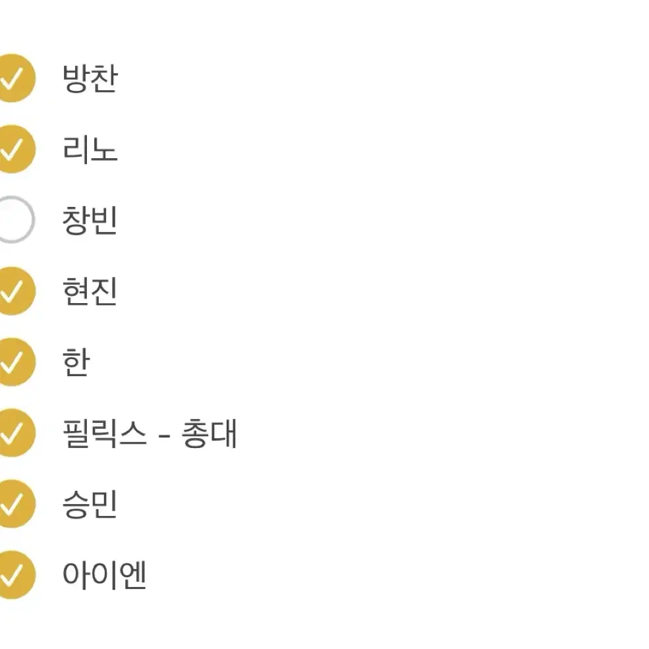Click the 찬 character in 방찬
The height and width of the screenshot is (649, 649).
[104, 78]
